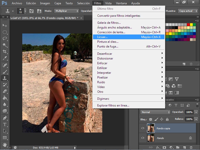The height and width of the screenshot is (150, 200).
Task: Toggle lock transparent pixels icon
Action: tap(151, 119)
